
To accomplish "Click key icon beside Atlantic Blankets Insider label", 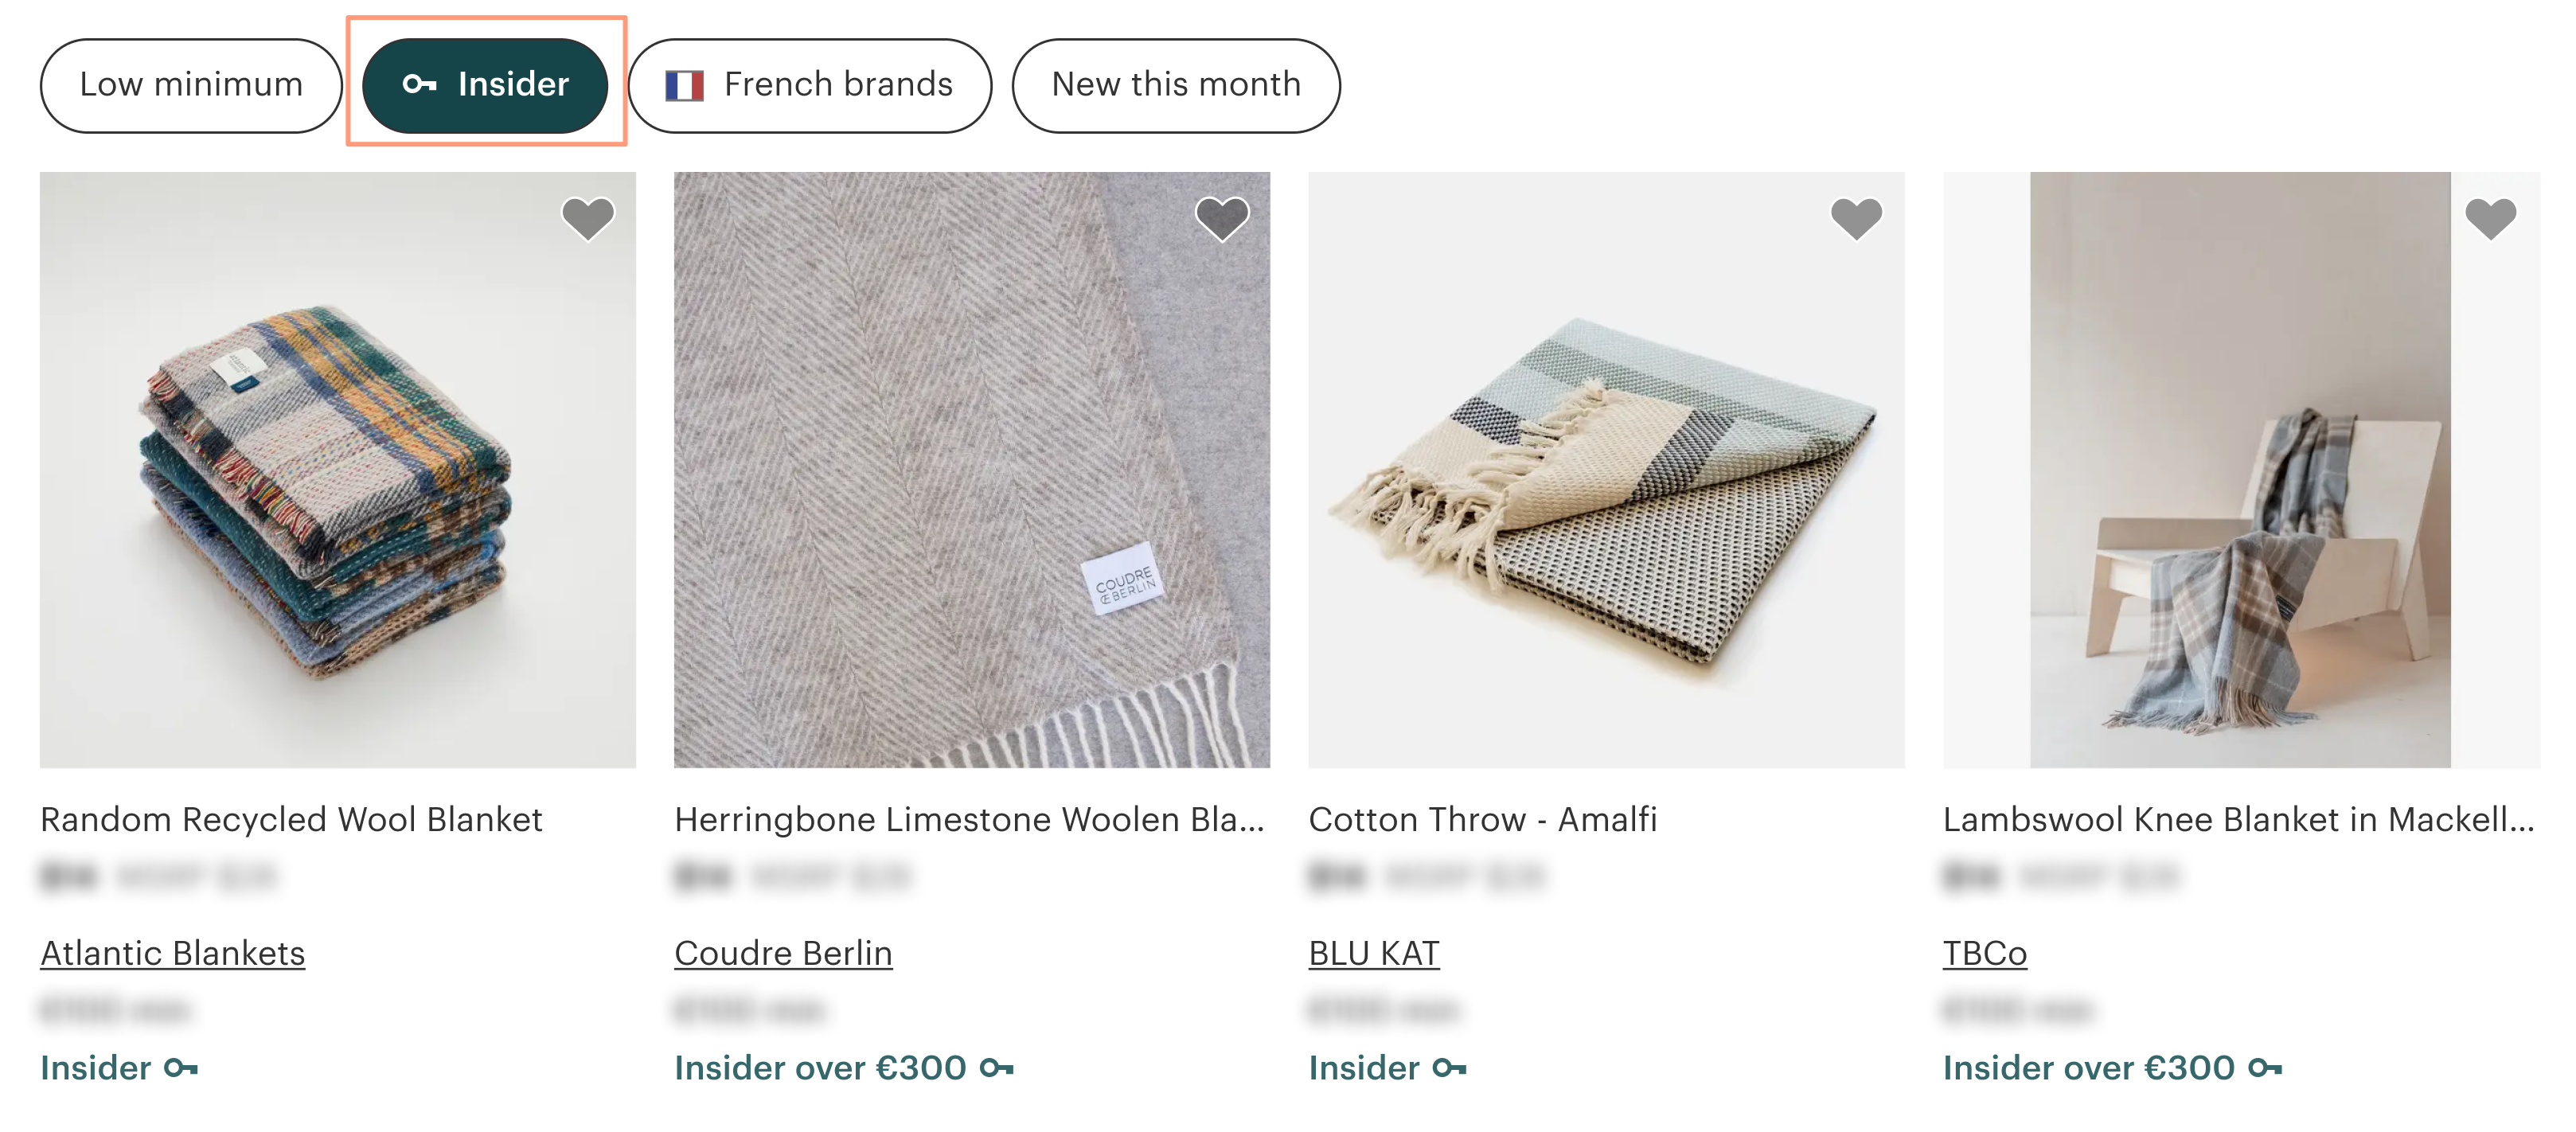I will click(181, 1069).
